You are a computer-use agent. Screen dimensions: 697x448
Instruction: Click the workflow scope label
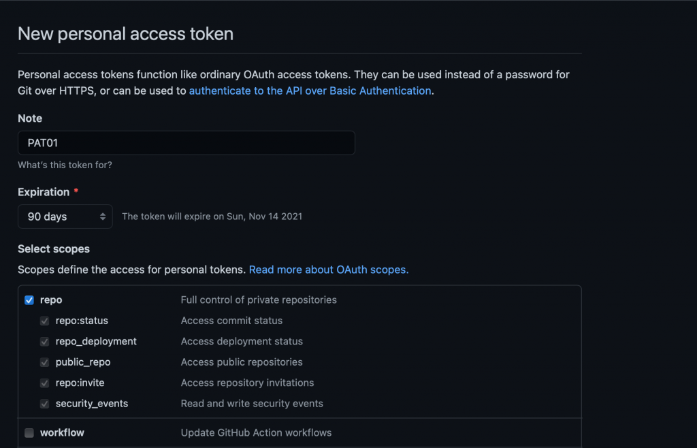tap(62, 432)
